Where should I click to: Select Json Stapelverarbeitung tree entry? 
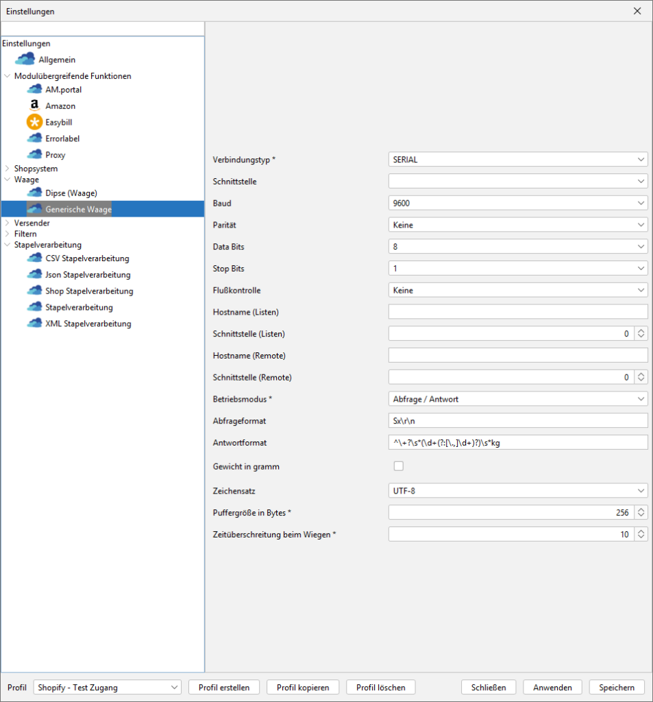pyautogui.click(x=86, y=275)
